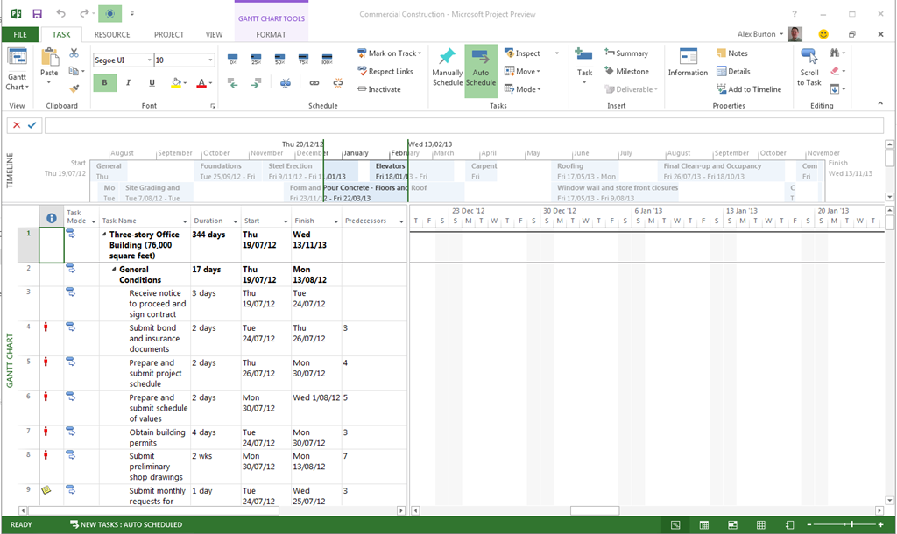Open the FILE menu

pos(19,35)
